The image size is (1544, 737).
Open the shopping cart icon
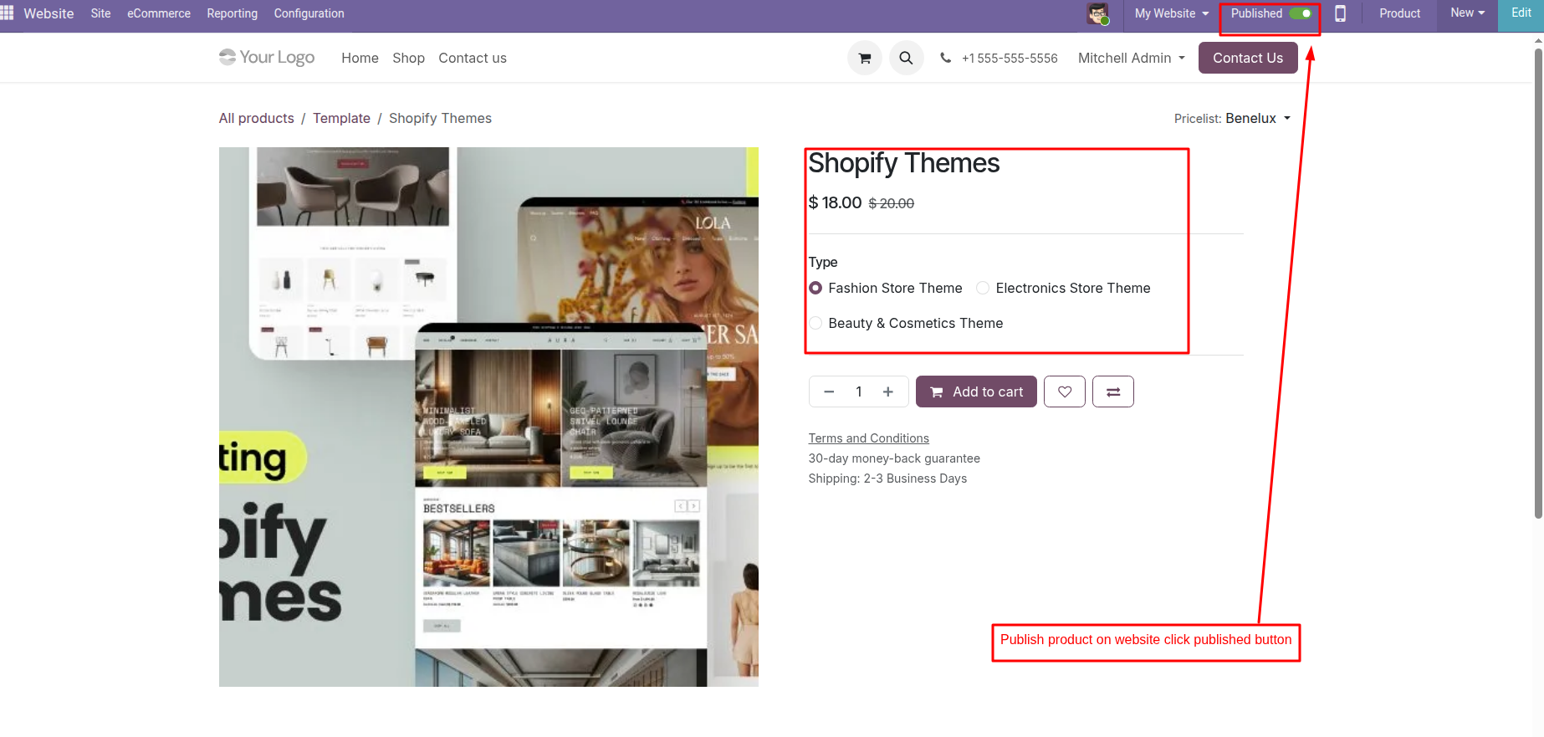(x=865, y=59)
